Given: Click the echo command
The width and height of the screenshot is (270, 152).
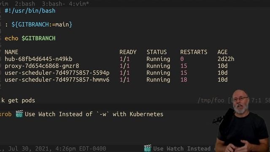Looking at the screenshot, I should [11, 38].
